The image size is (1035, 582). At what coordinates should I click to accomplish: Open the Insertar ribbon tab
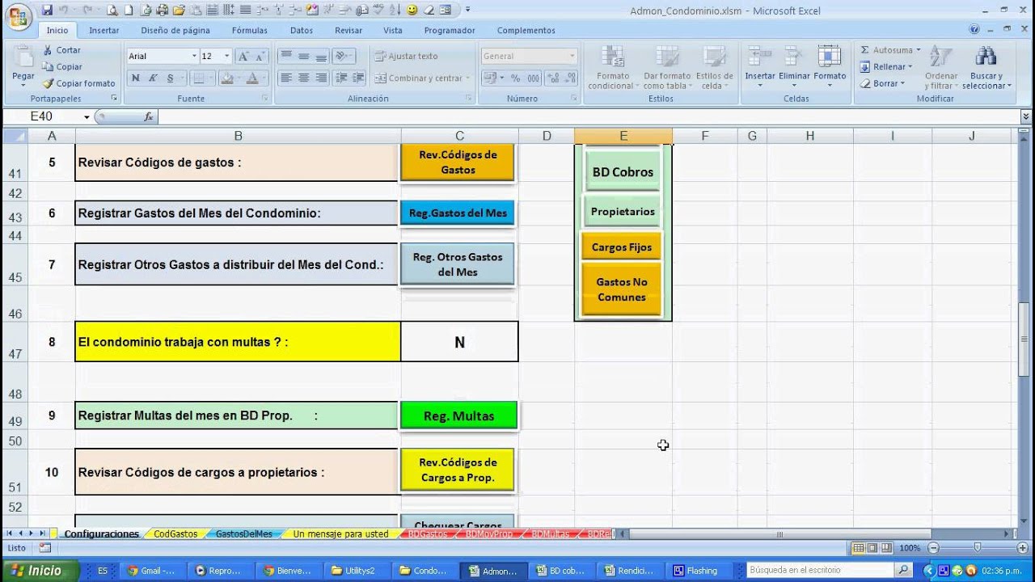click(x=104, y=30)
